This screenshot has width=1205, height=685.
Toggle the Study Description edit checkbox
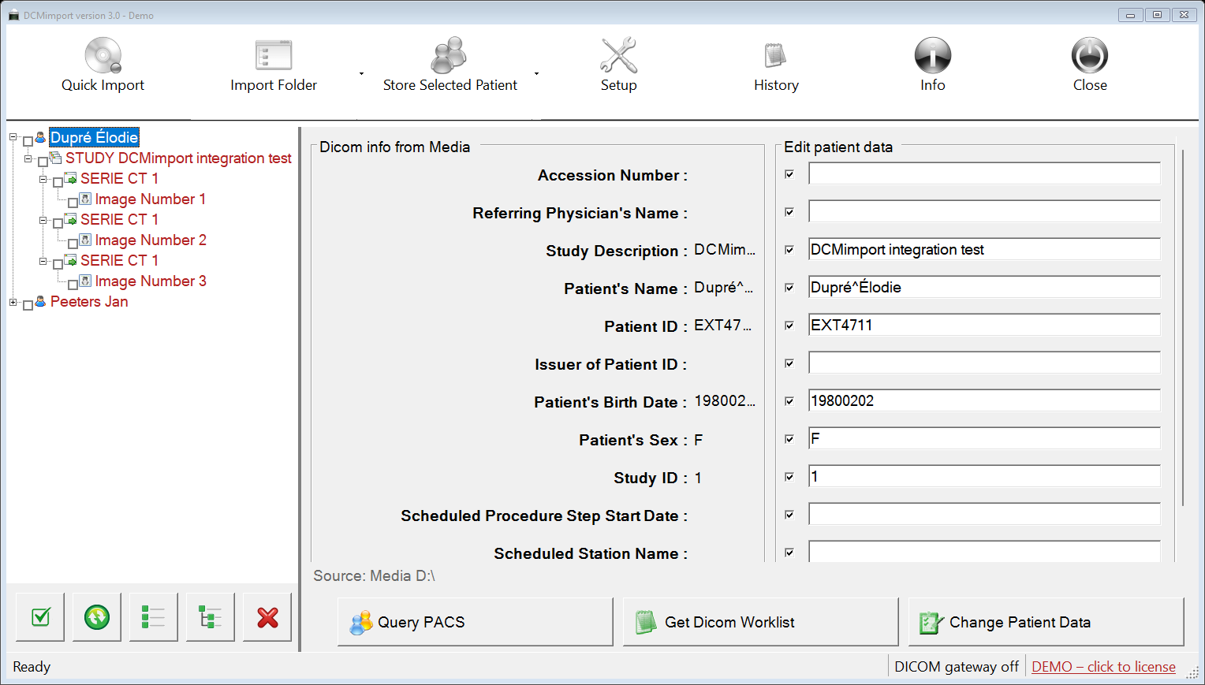(x=789, y=250)
